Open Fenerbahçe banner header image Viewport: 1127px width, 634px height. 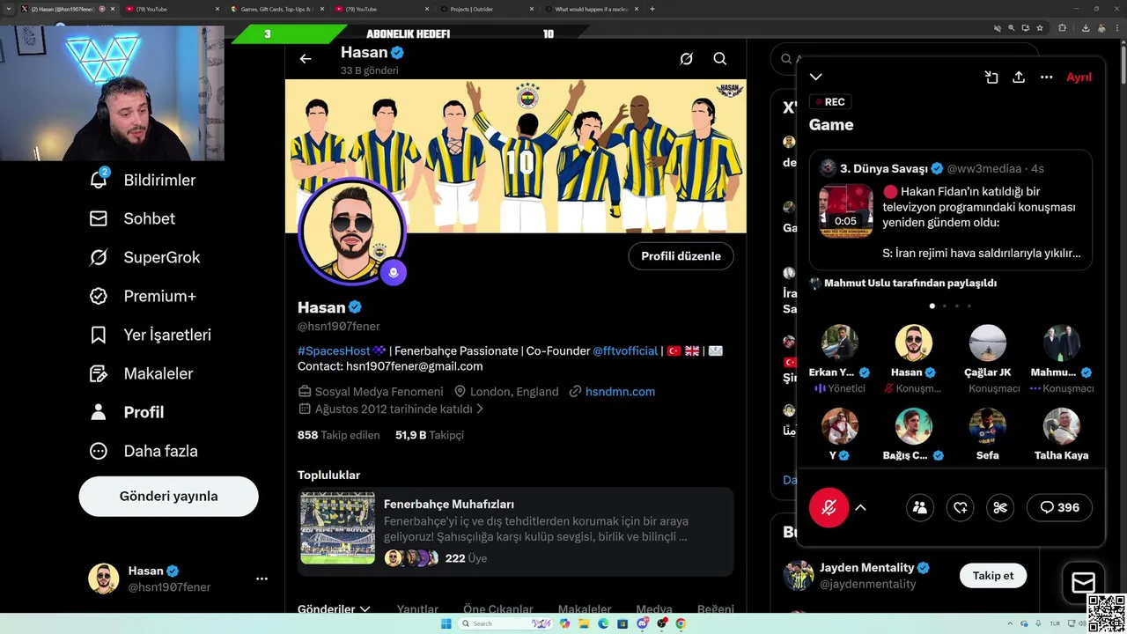coord(516,156)
